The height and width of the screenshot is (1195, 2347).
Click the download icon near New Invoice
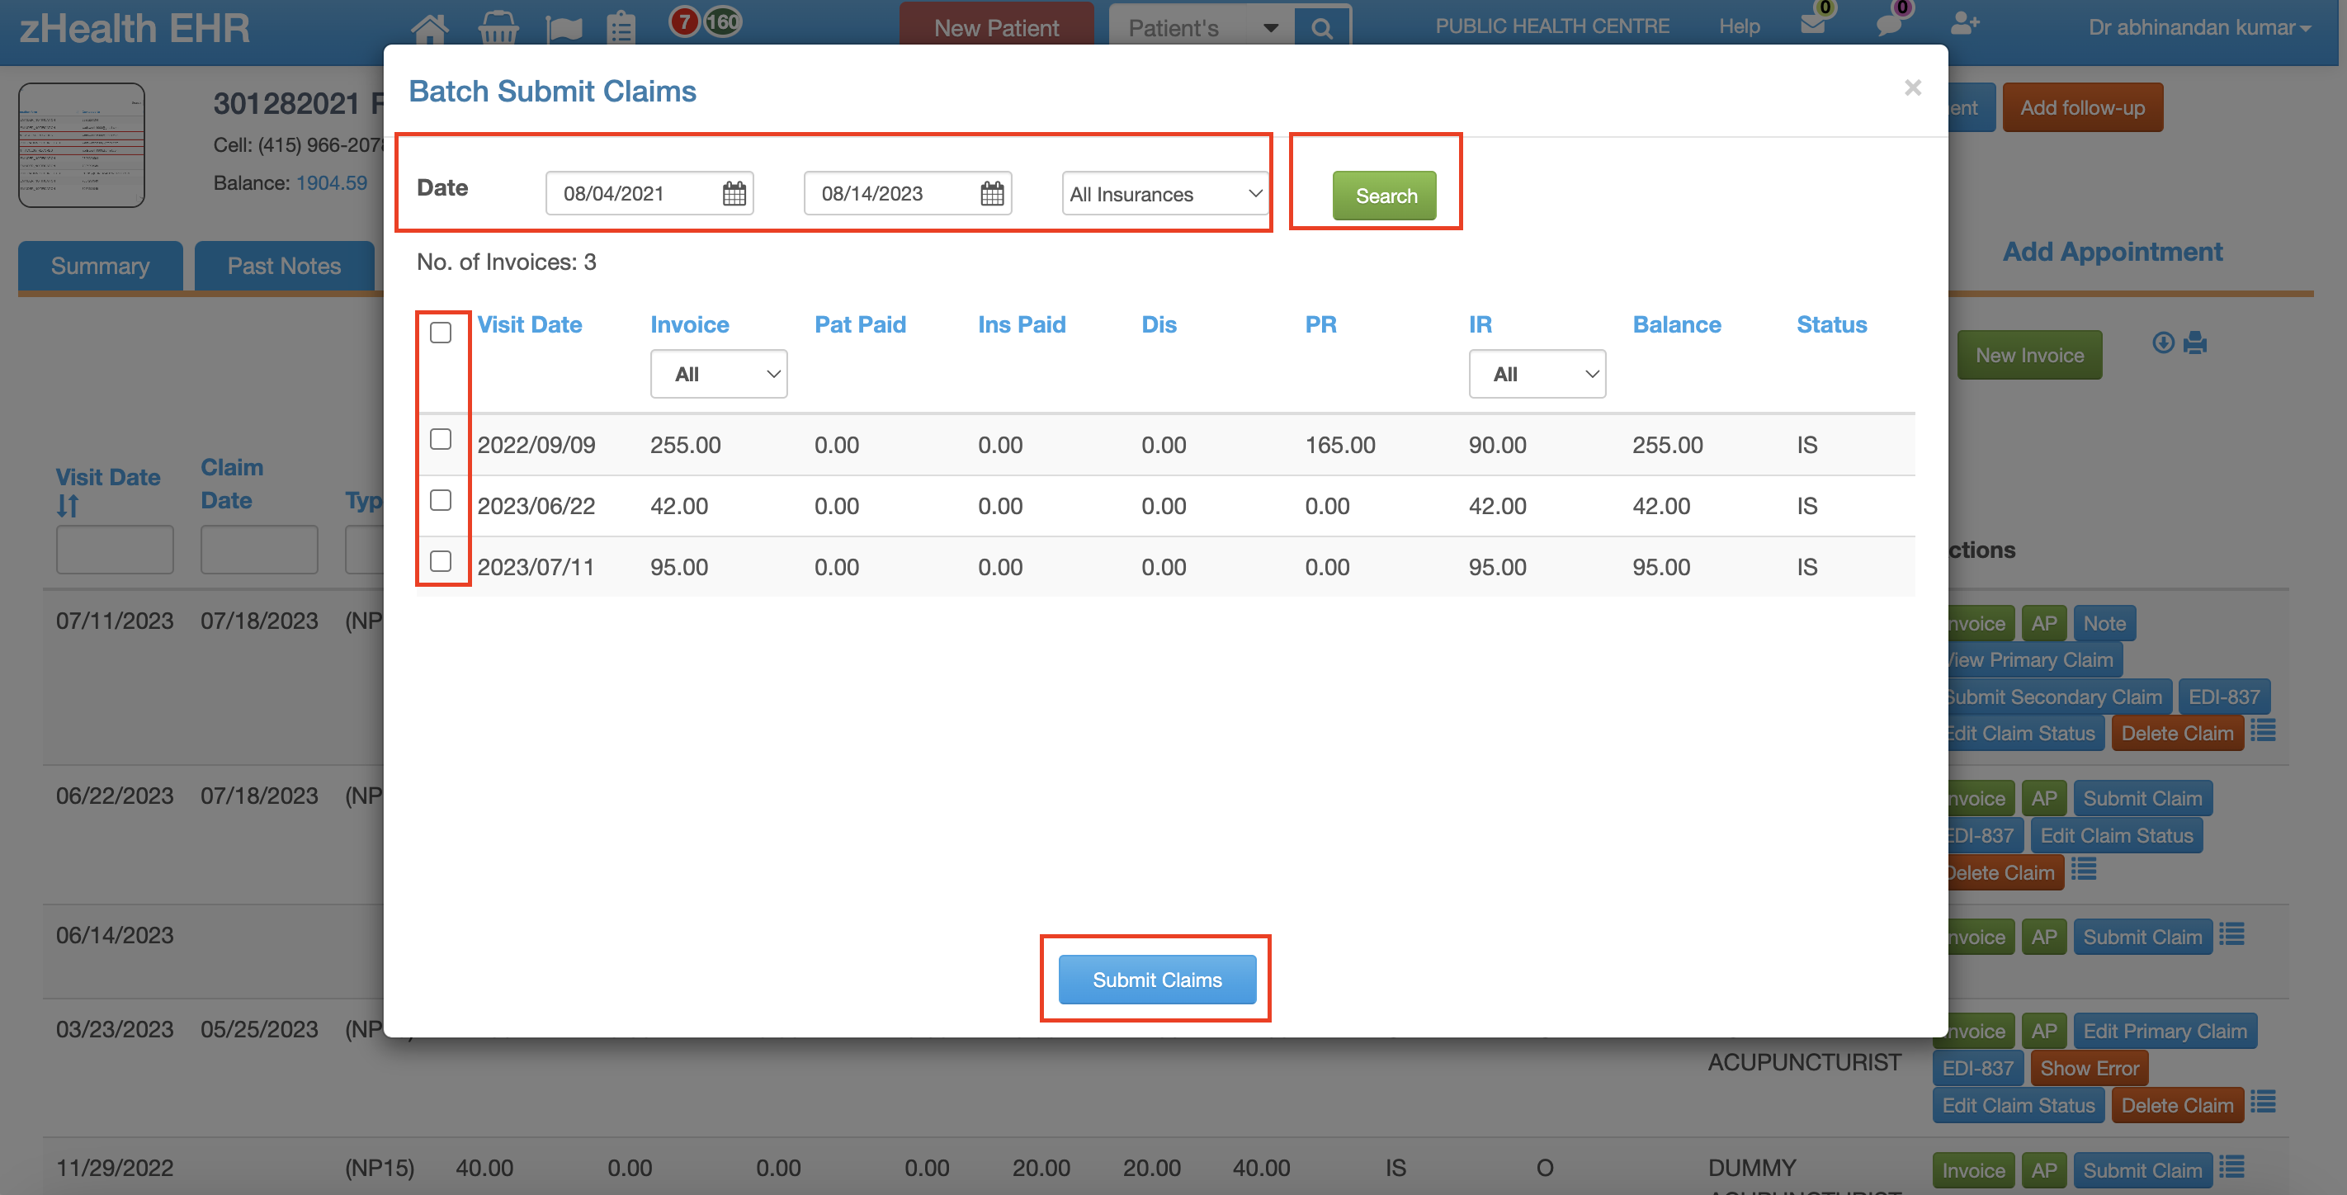pyautogui.click(x=2163, y=342)
